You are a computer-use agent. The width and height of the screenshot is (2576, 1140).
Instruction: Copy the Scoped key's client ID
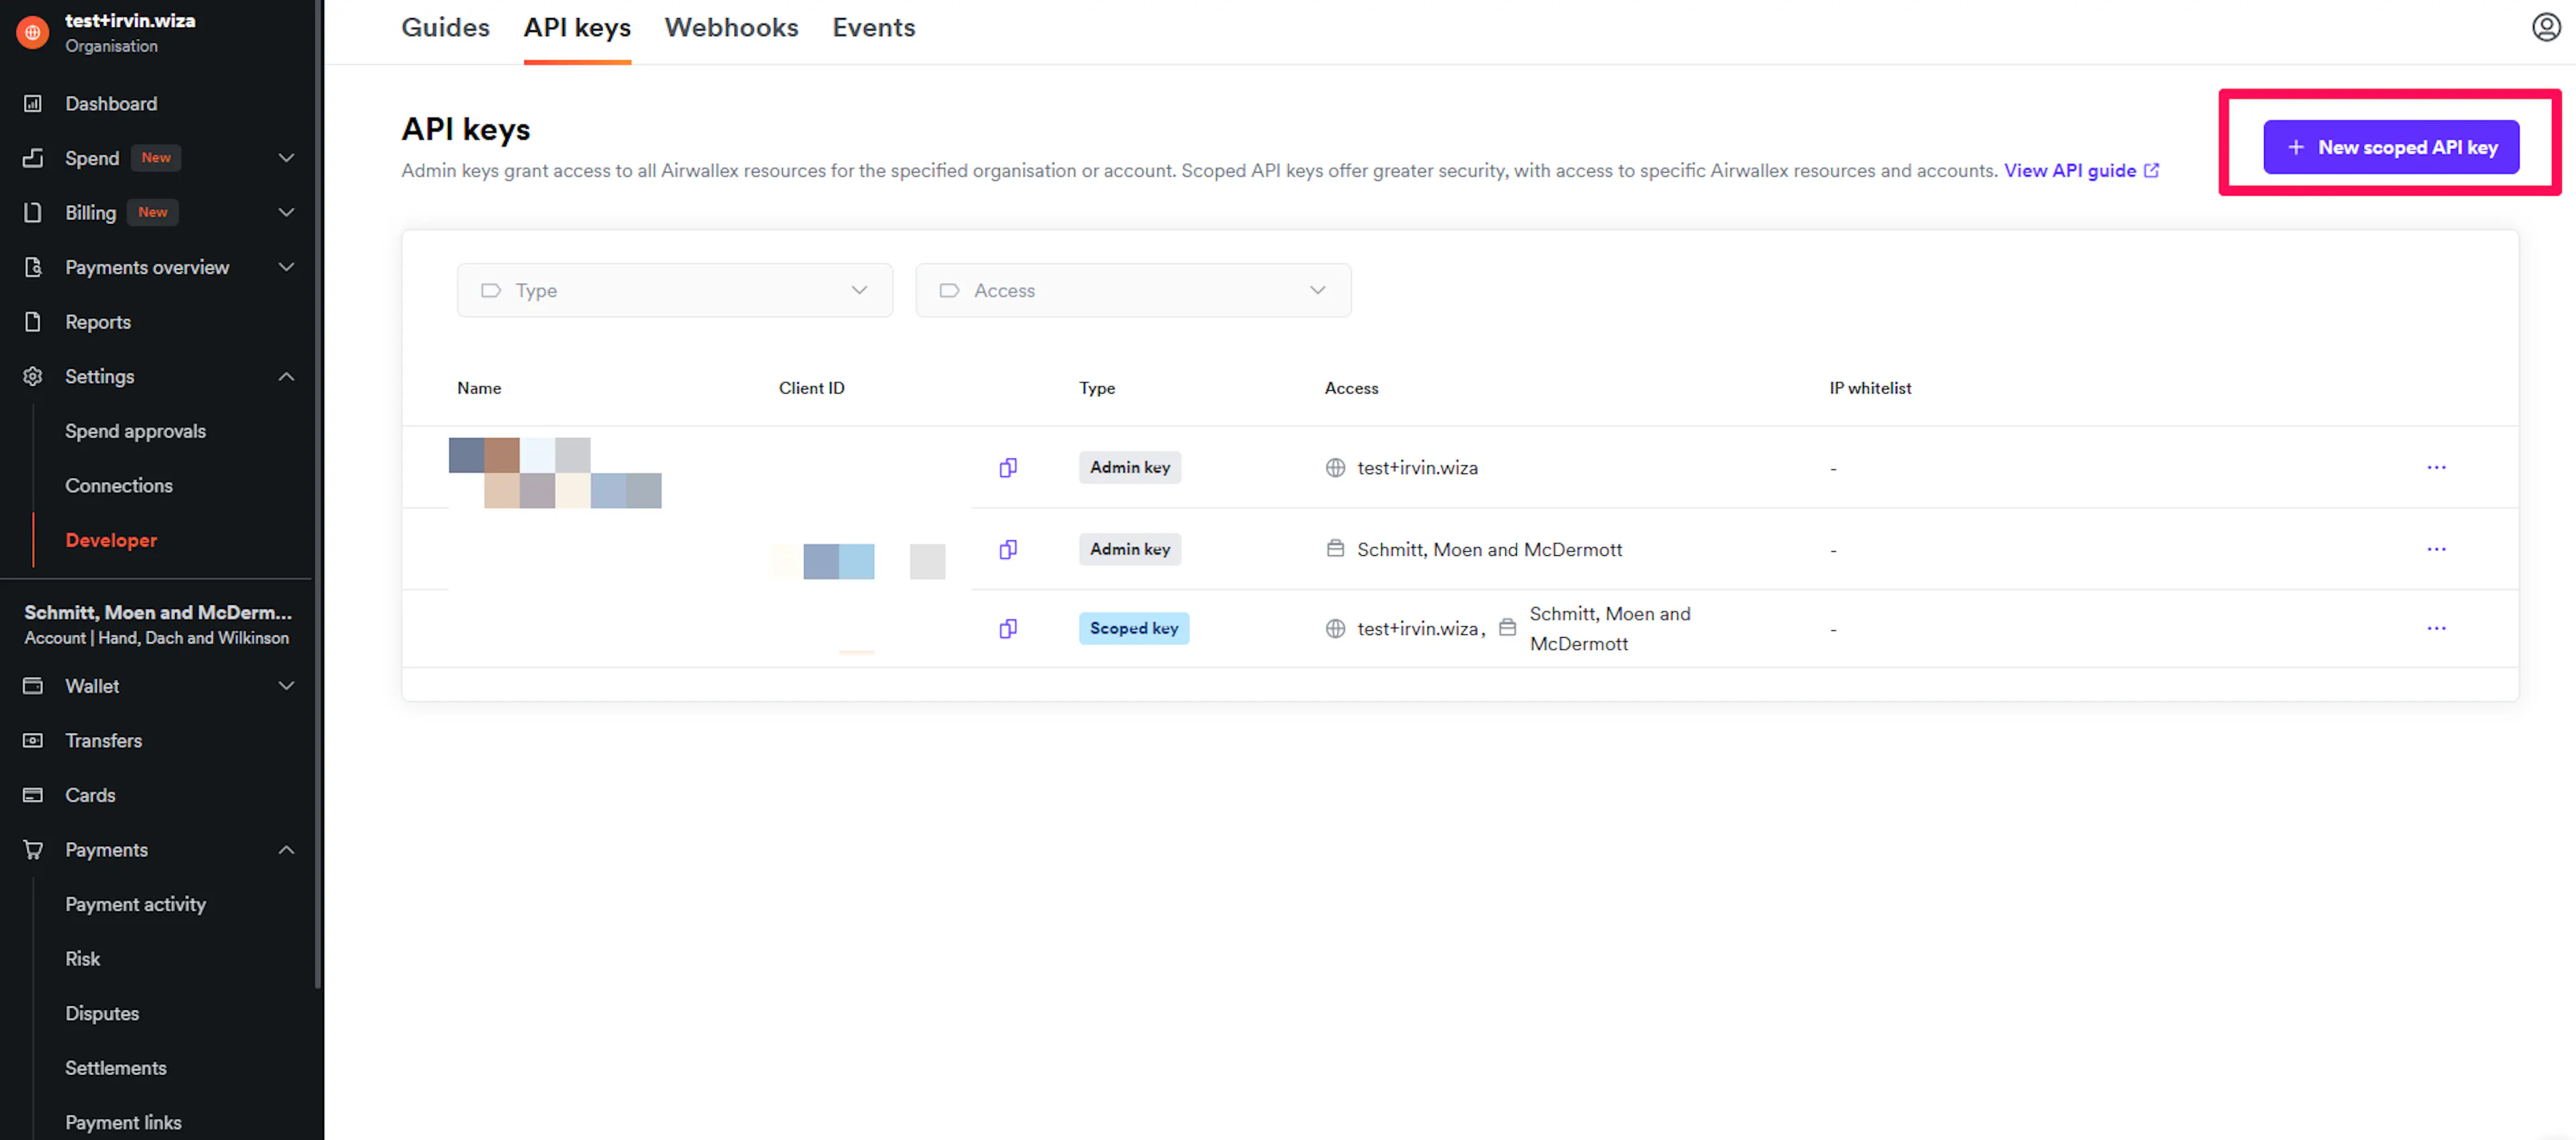tap(1008, 628)
